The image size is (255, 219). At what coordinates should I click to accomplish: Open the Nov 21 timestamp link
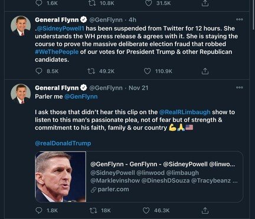click(138, 88)
